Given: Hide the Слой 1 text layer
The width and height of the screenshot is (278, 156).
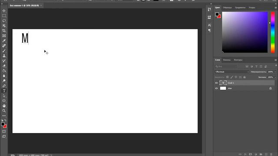Looking at the screenshot, I should click(x=216, y=83).
